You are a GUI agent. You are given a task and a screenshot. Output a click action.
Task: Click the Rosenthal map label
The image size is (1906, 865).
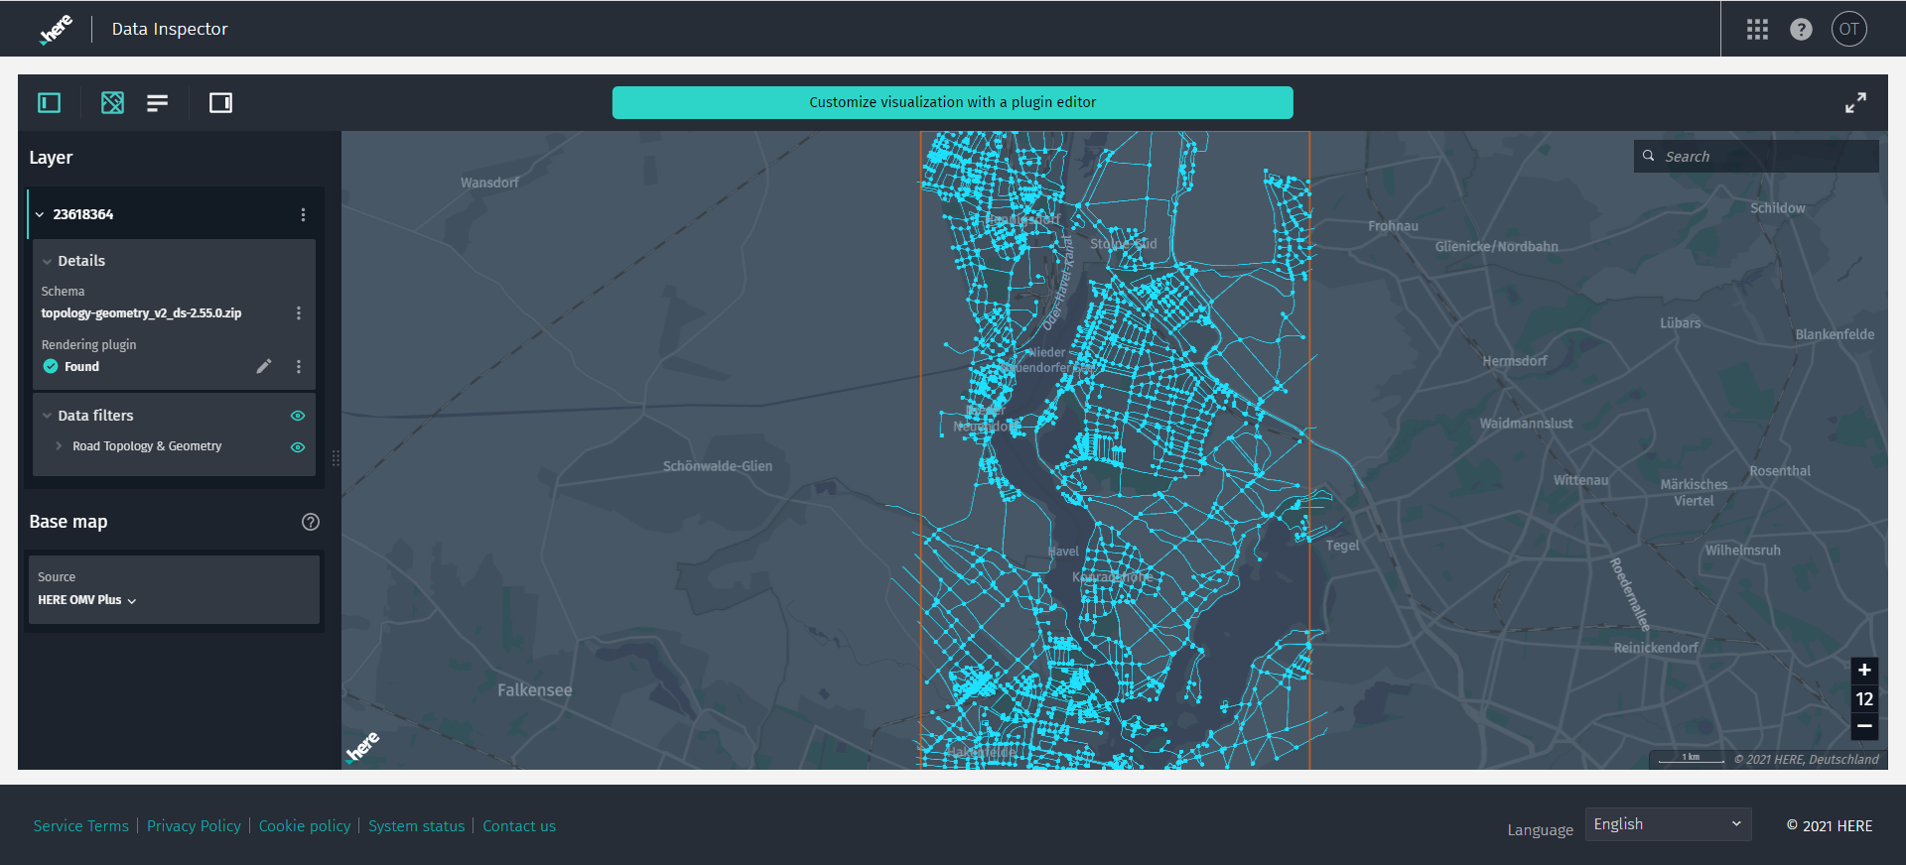click(x=1779, y=471)
